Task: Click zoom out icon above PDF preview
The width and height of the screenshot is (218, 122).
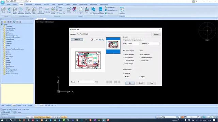Action: [x=103, y=40]
